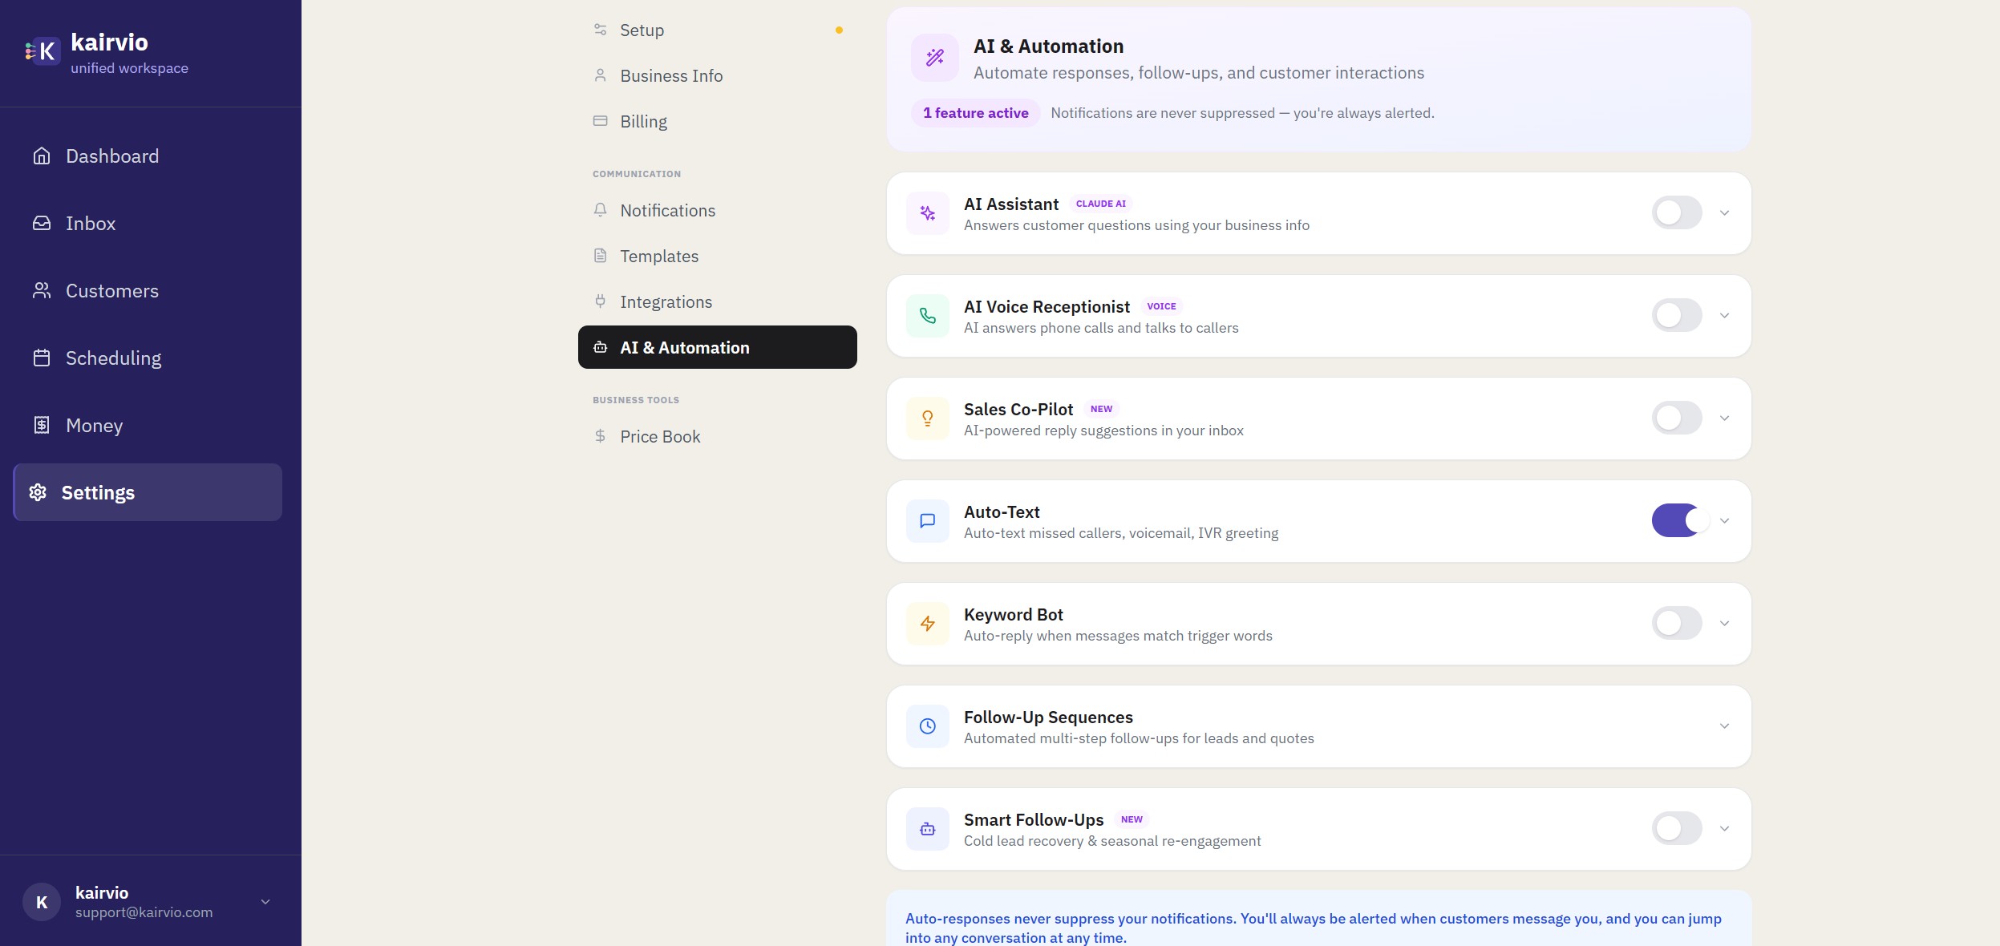2000x946 pixels.
Task: Click the AI & Automation page heading
Action: click(1048, 46)
